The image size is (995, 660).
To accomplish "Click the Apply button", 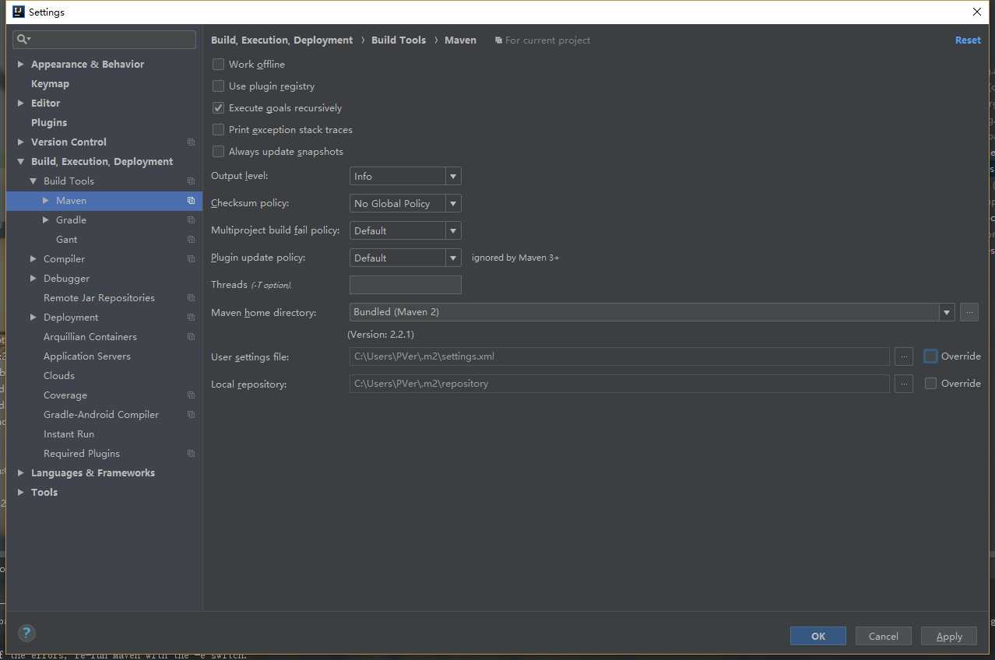I will (x=949, y=636).
